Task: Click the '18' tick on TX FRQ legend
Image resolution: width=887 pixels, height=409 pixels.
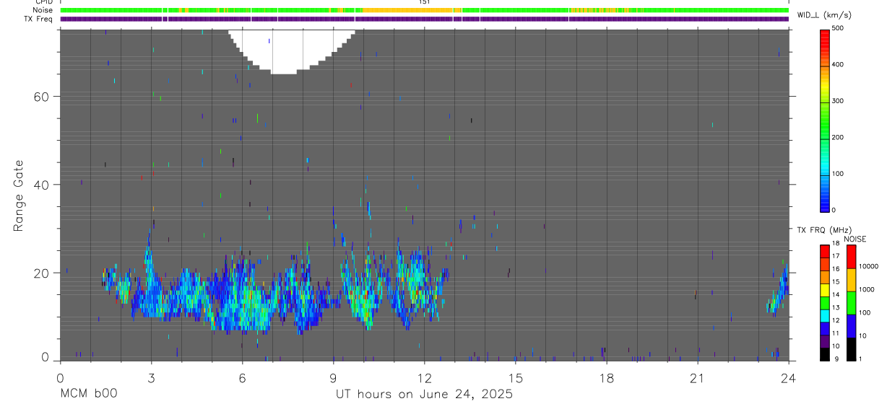Action: pos(836,243)
